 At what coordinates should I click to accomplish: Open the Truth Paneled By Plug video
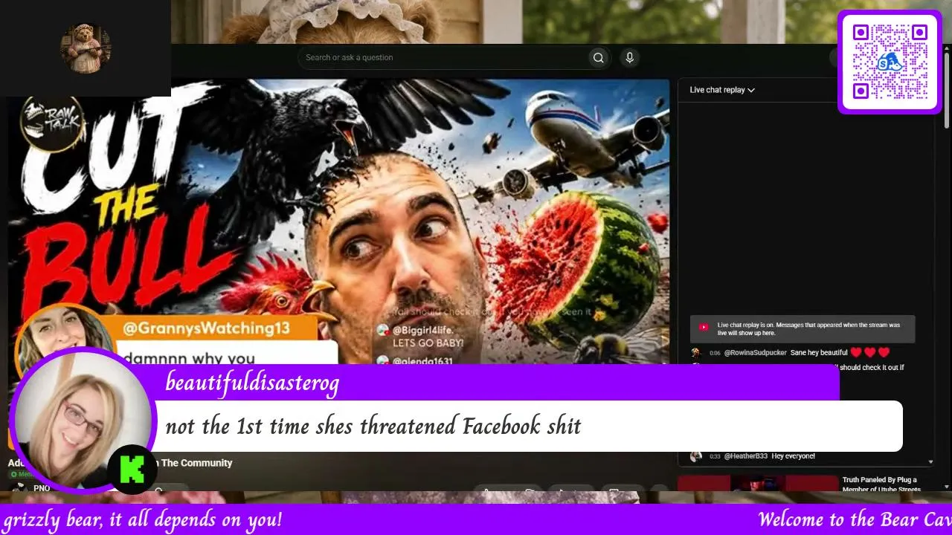pos(758,484)
